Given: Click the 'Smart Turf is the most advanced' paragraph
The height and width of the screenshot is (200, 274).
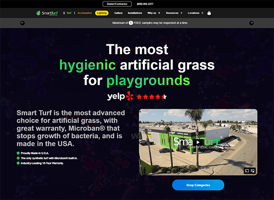Looking at the screenshot, I should tap(71, 128).
